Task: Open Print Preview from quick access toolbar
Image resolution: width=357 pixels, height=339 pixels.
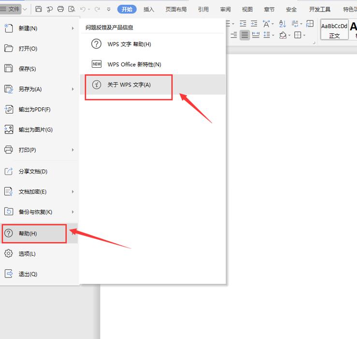Action: 71,9
